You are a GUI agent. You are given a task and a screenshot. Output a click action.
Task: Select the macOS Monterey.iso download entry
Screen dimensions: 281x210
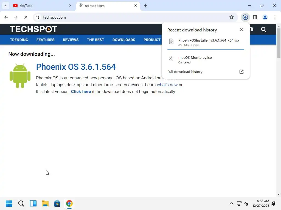206,60
